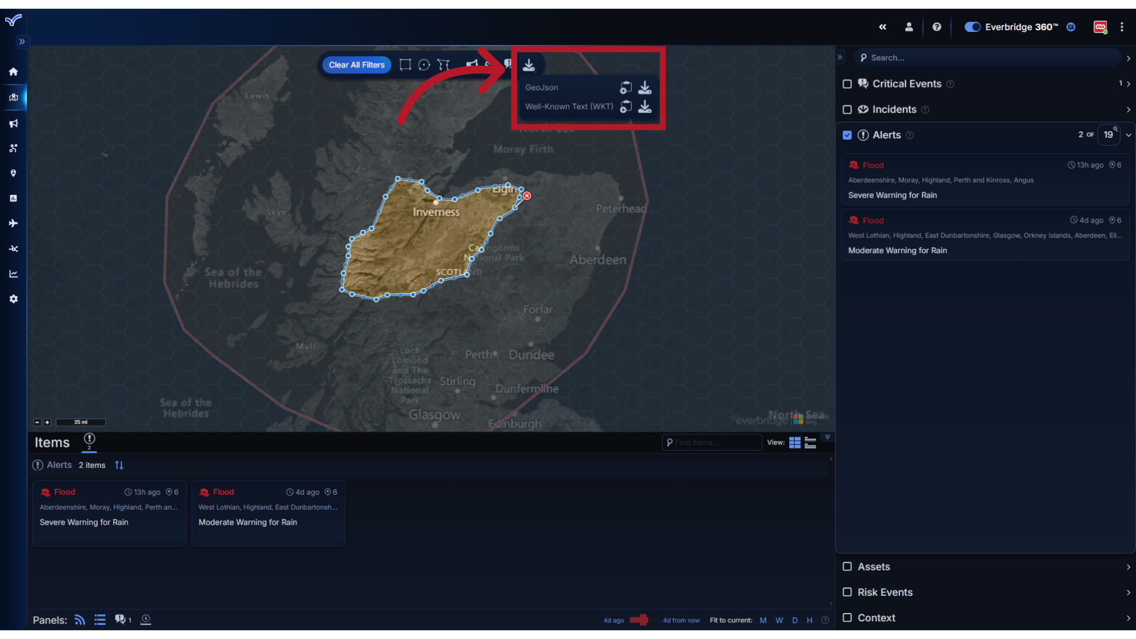Select GeoJson from the export menu

click(x=541, y=87)
